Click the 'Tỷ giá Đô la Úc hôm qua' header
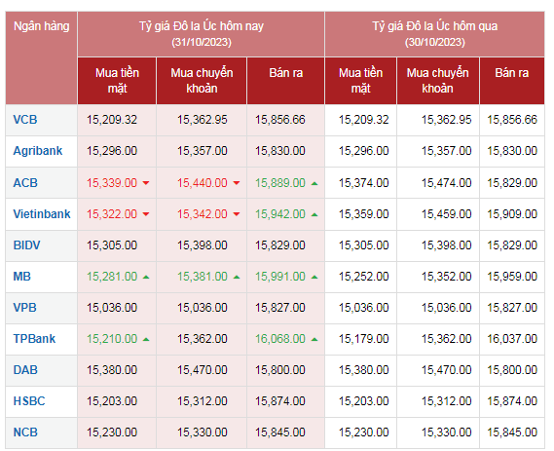This screenshot has height=451, width=554. [x=435, y=33]
